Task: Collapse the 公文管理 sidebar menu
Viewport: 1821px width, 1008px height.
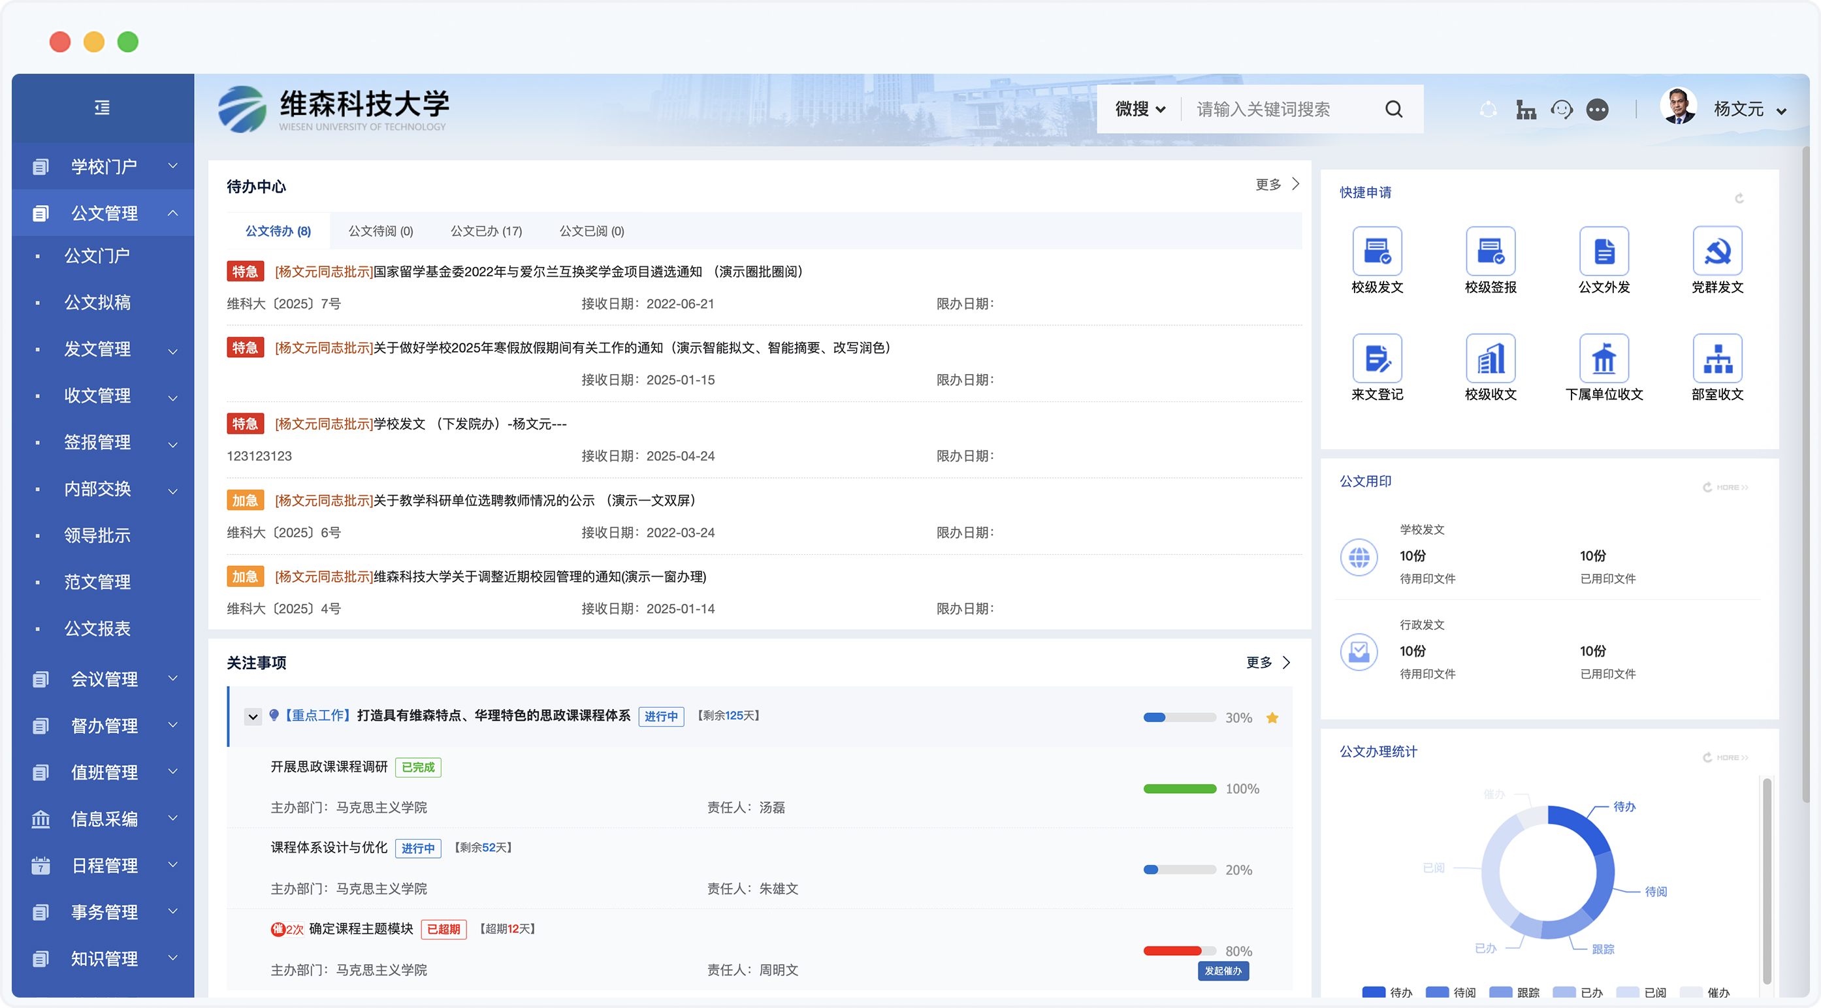Action: click(172, 212)
